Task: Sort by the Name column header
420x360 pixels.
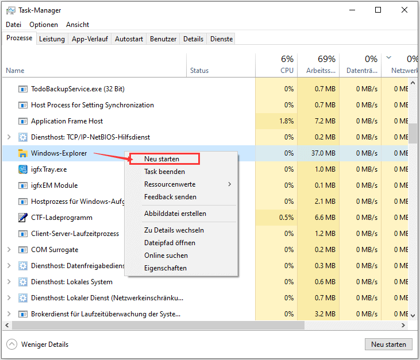Action: 94,65
